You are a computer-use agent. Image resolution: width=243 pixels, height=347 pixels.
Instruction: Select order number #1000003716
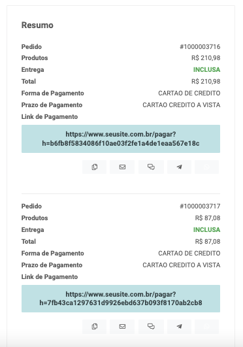200,46
